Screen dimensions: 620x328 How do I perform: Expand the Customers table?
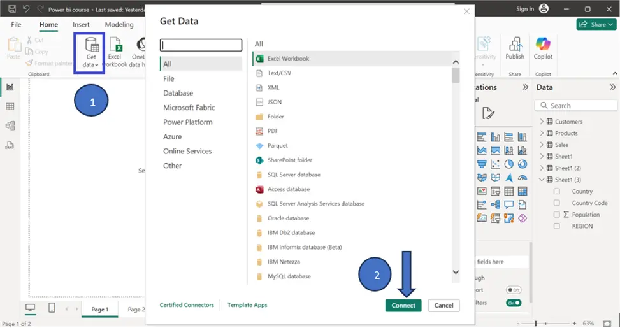[x=542, y=122]
